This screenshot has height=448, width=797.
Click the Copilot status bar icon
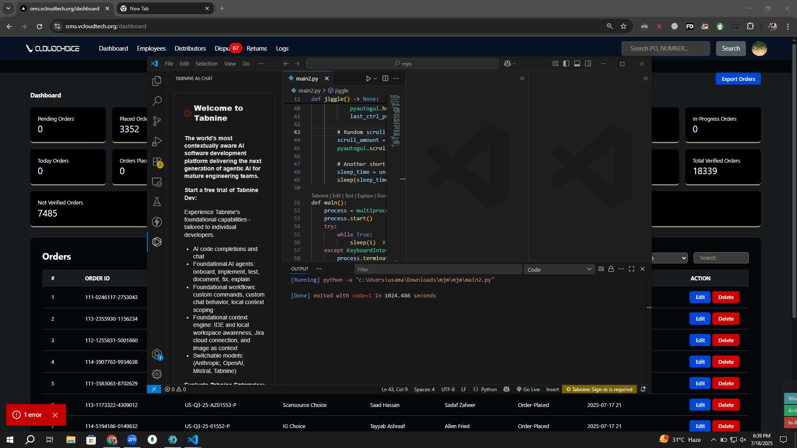(x=506, y=389)
